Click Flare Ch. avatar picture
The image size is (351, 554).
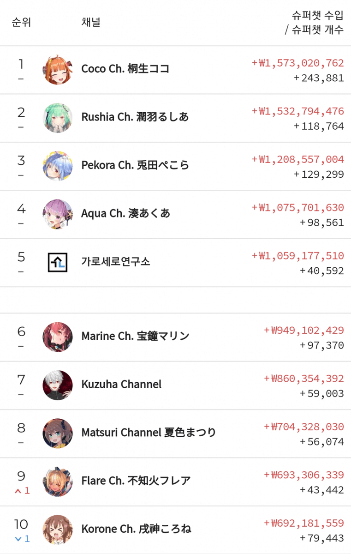(58, 482)
